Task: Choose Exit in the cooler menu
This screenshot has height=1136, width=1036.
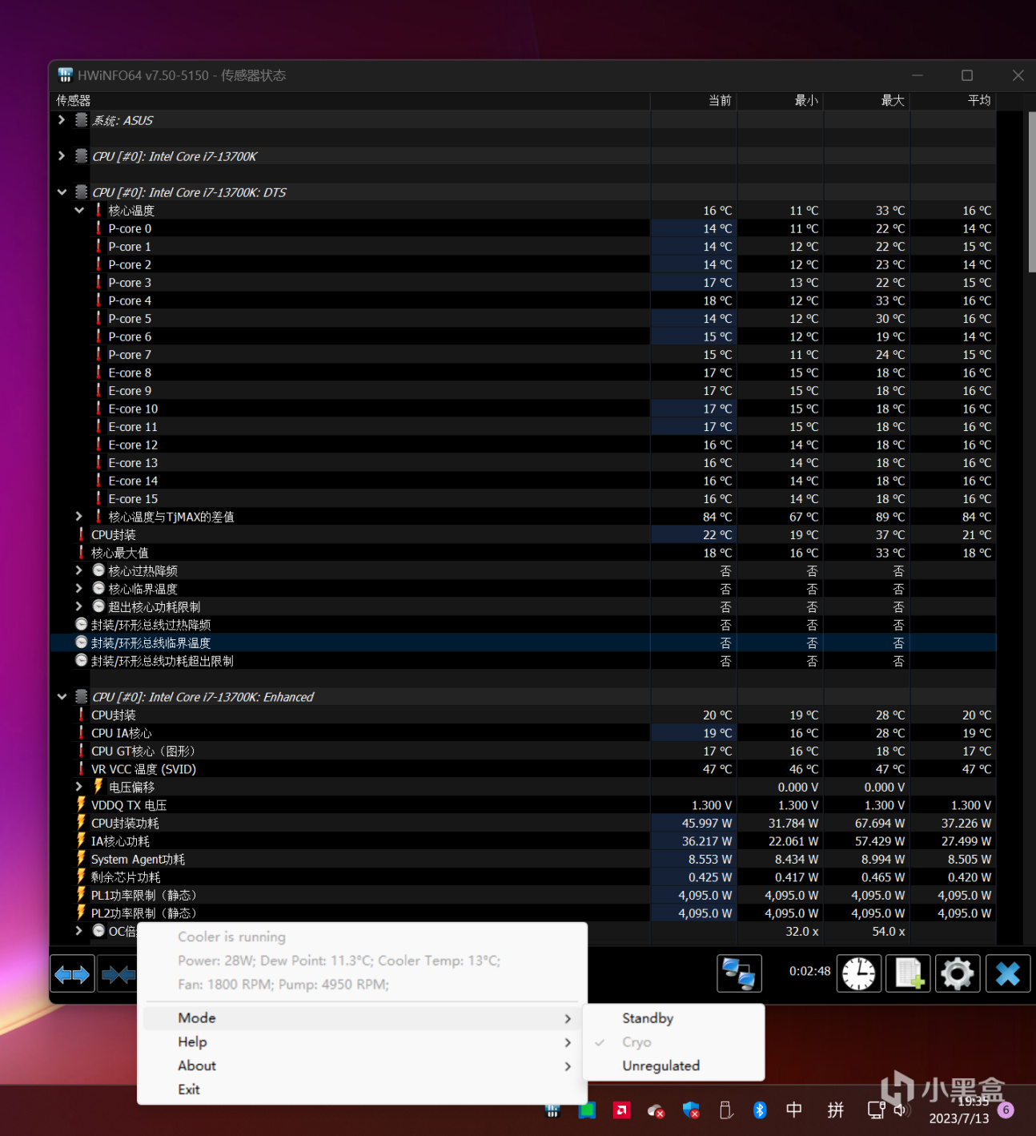Action: pyautogui.click(x=363, y=1090)
